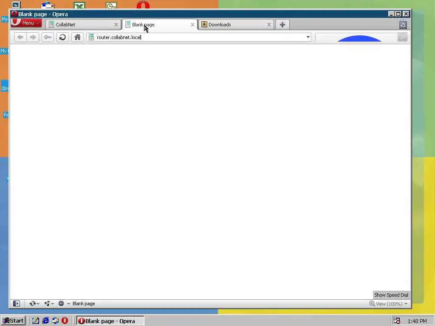Focus the address field with router.collabnet.local

200,37
